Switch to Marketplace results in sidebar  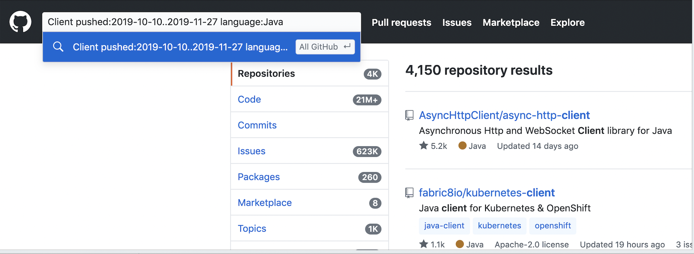[x=309, y=203]
